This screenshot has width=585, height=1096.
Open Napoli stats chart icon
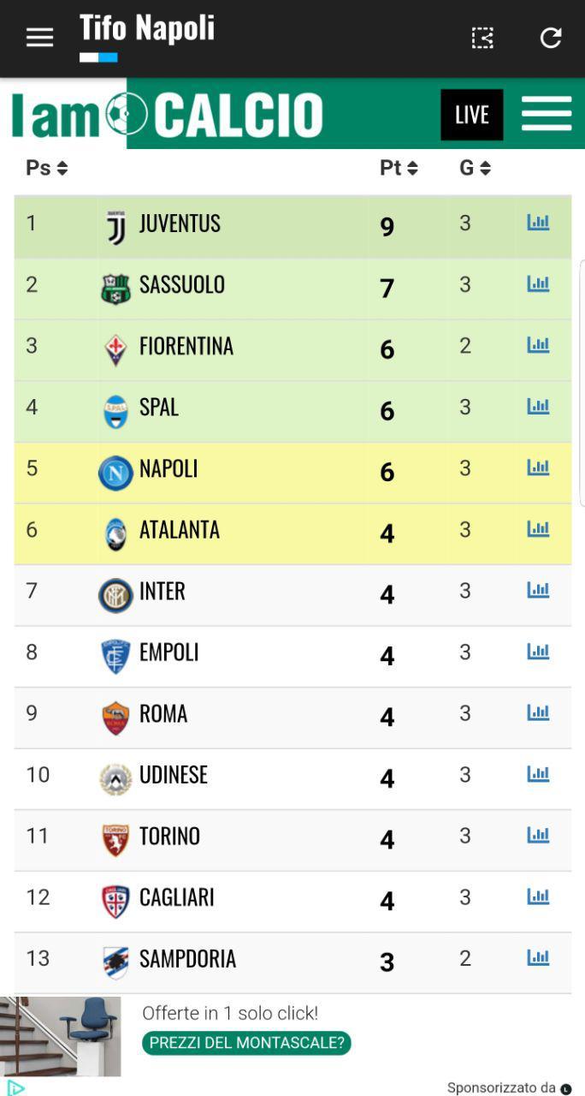pyautogui.click(x=538, y=468)
